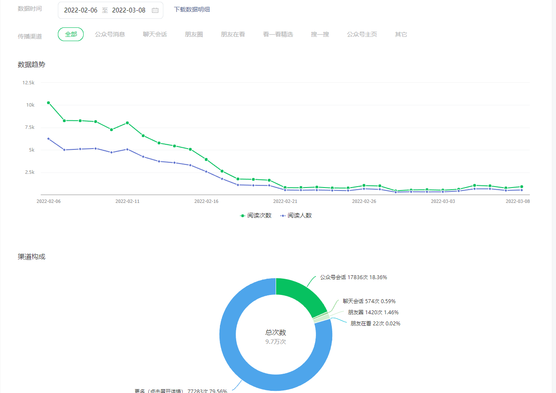Click 公众号会话 17836次 label
Screen dimensions: 556x393
click(353, 277)
